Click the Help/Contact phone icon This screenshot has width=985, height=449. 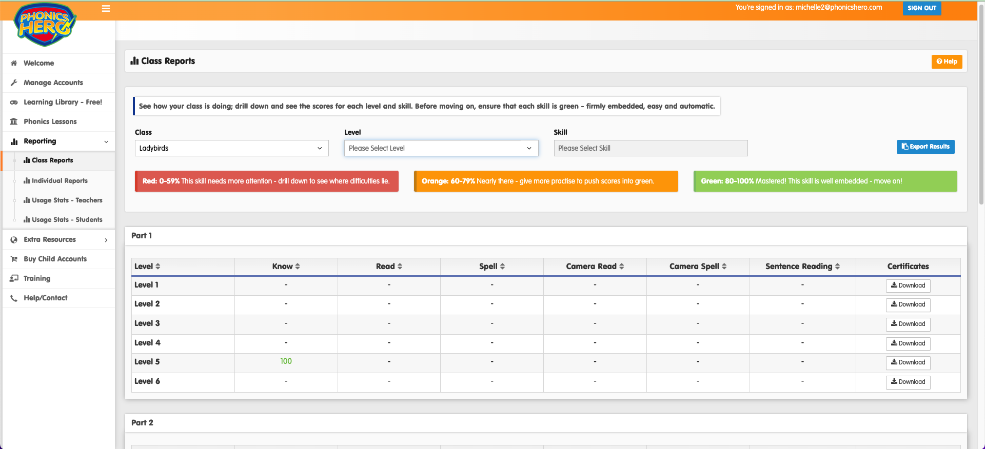point(14,298)
